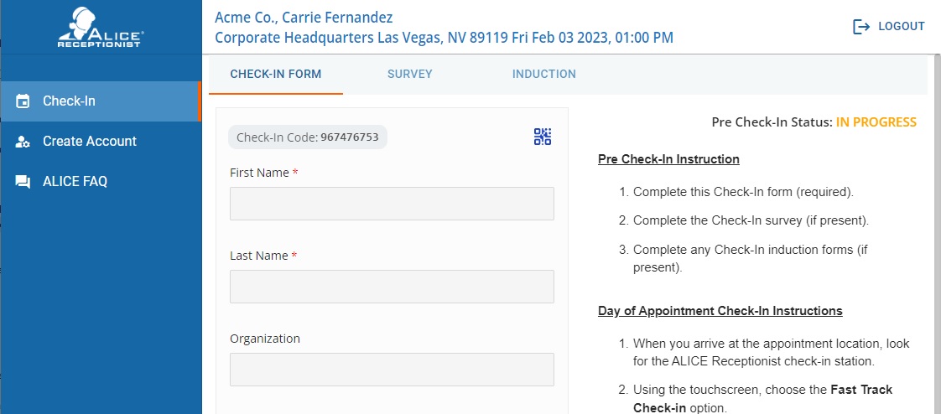
Task: Click 'Complete this Check-In form (required)' instruction
Action: 744,193
